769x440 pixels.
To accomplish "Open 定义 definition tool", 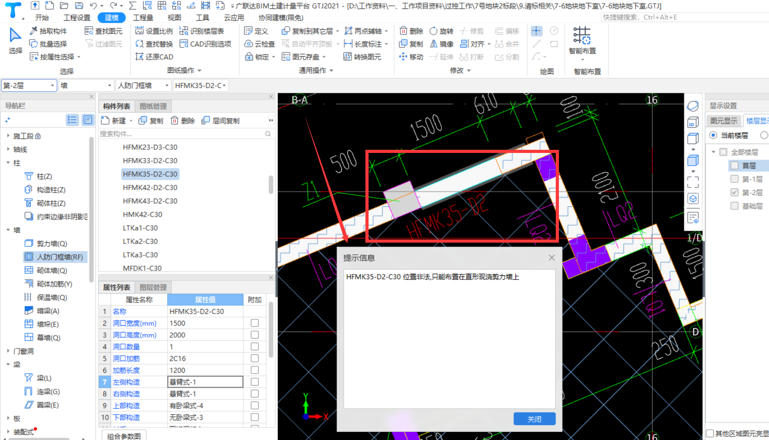I will [x=256, y=31].
